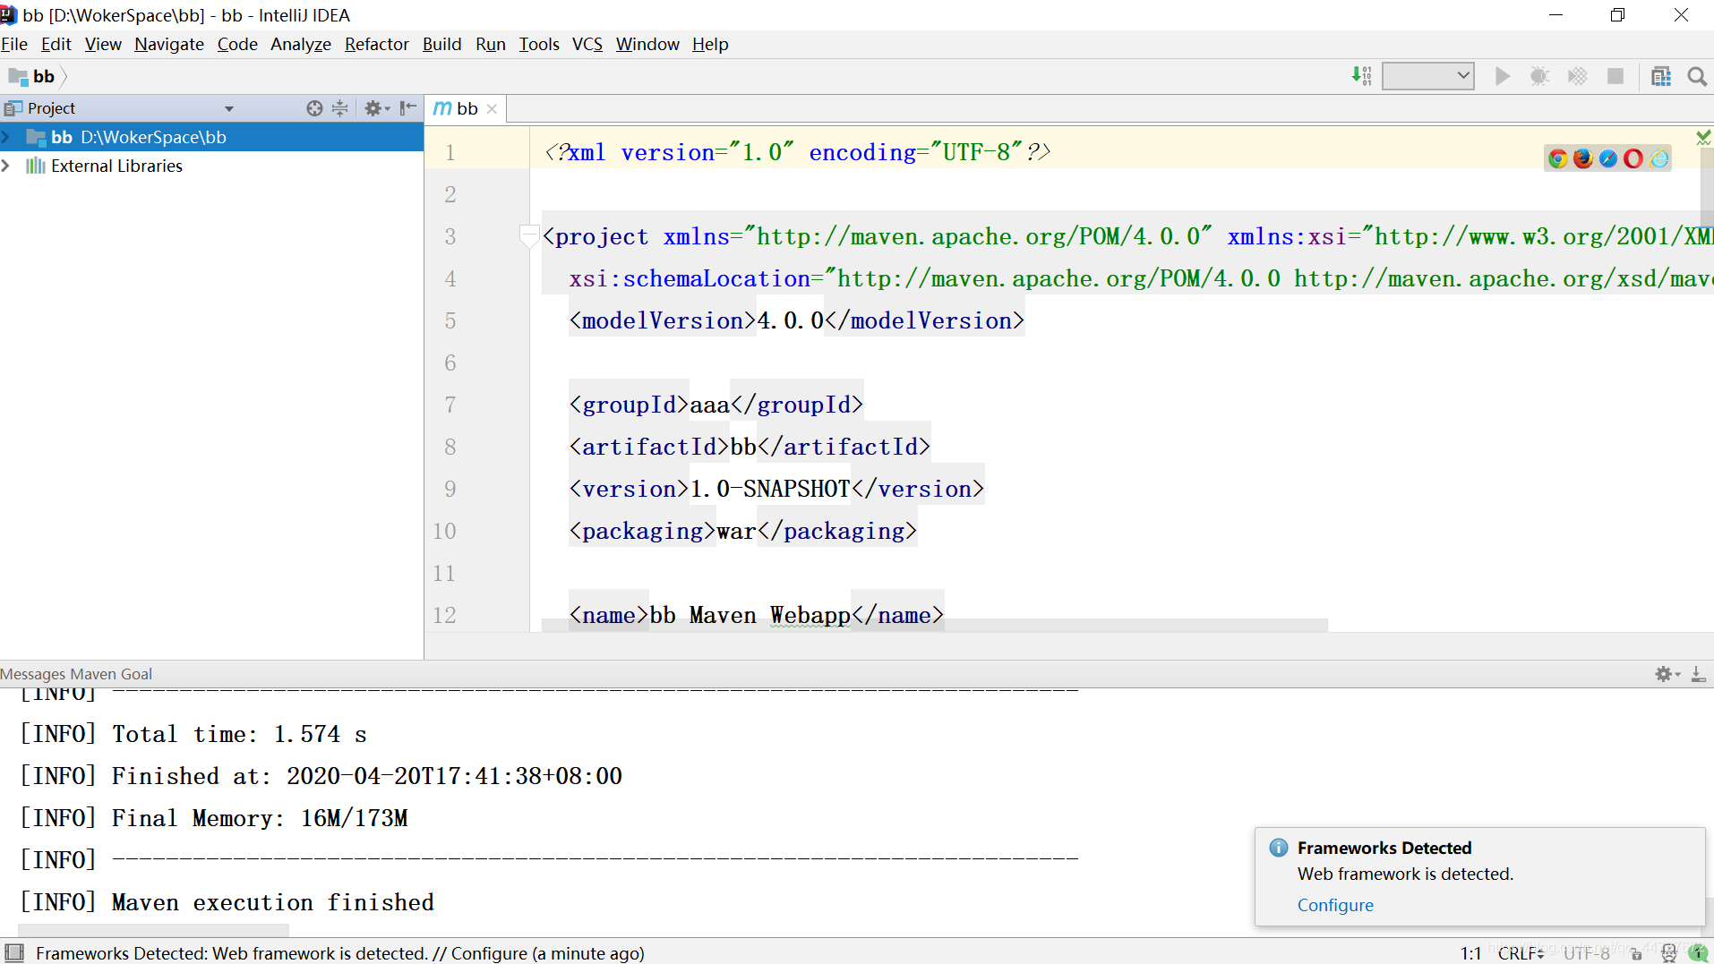Hide the Messages Maven Goal panel

(1698, 674)
